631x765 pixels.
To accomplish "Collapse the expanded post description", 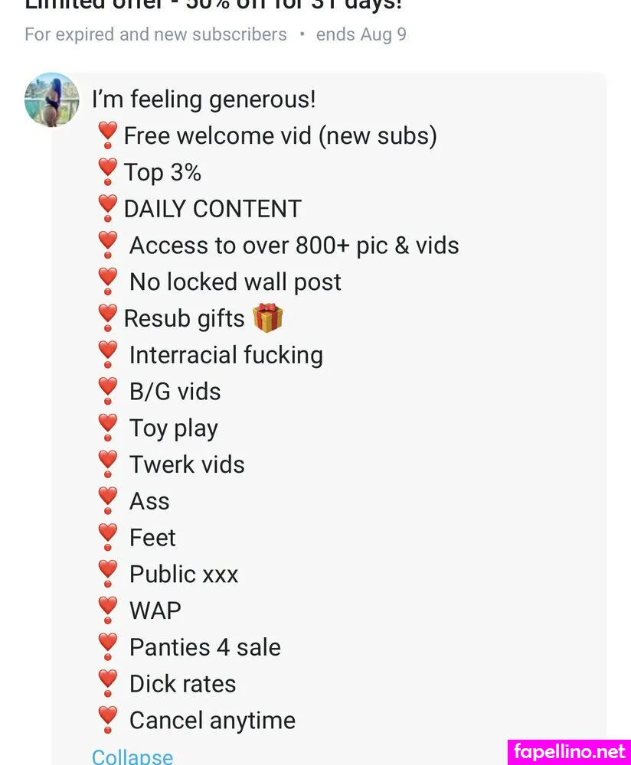I will tap(132, 756).
